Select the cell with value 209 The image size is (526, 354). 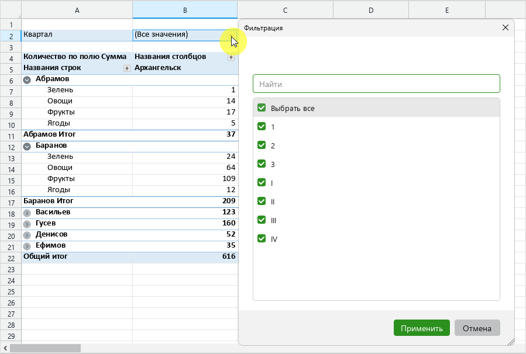[x=185, y=202]
